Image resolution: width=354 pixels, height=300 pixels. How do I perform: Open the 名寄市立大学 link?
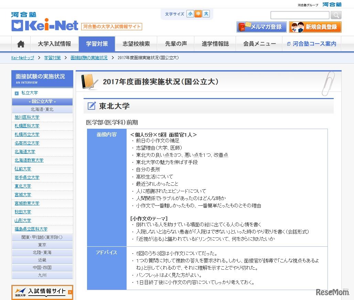tap(27, 143)
